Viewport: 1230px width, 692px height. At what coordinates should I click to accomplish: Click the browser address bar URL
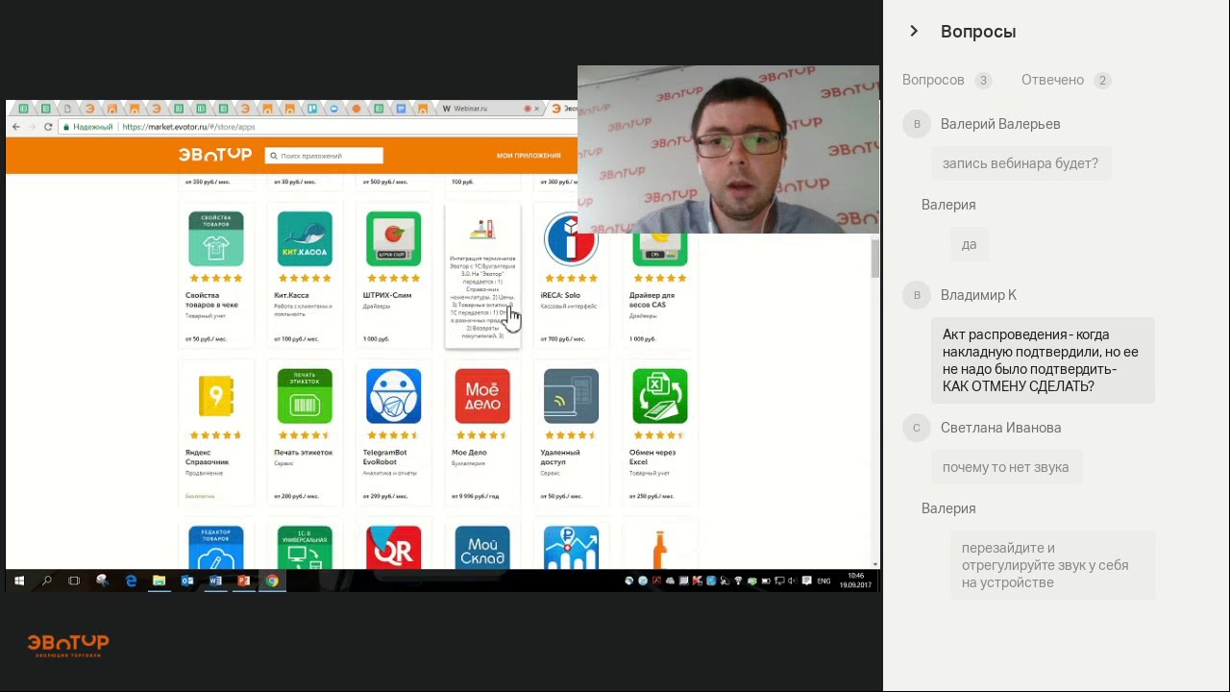click(x=188, y=127)
